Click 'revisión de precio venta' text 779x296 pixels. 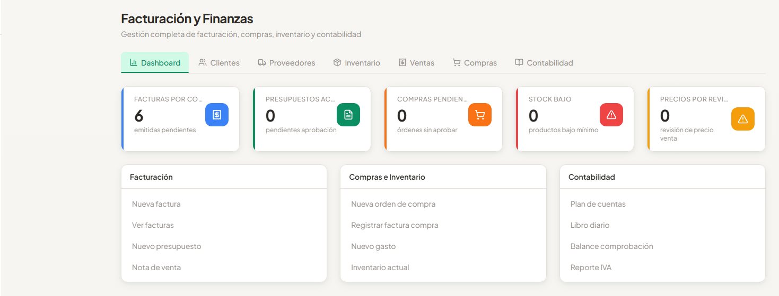pos(687,134)
